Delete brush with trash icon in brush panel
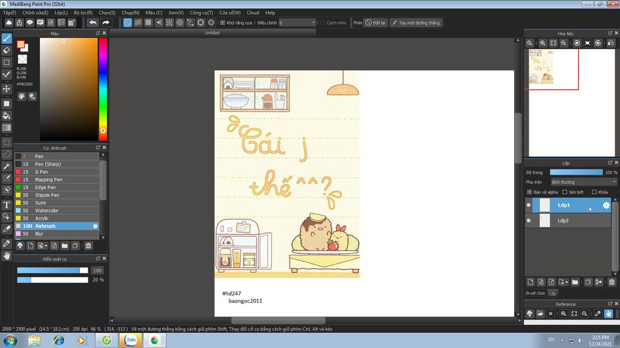Screen dimensions: 620x348 pyautogui.click(x=88, y=245)
